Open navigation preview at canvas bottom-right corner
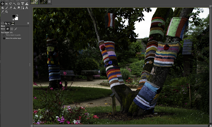Viewport: 212px width, 127px height. click(x=210, y=126)
